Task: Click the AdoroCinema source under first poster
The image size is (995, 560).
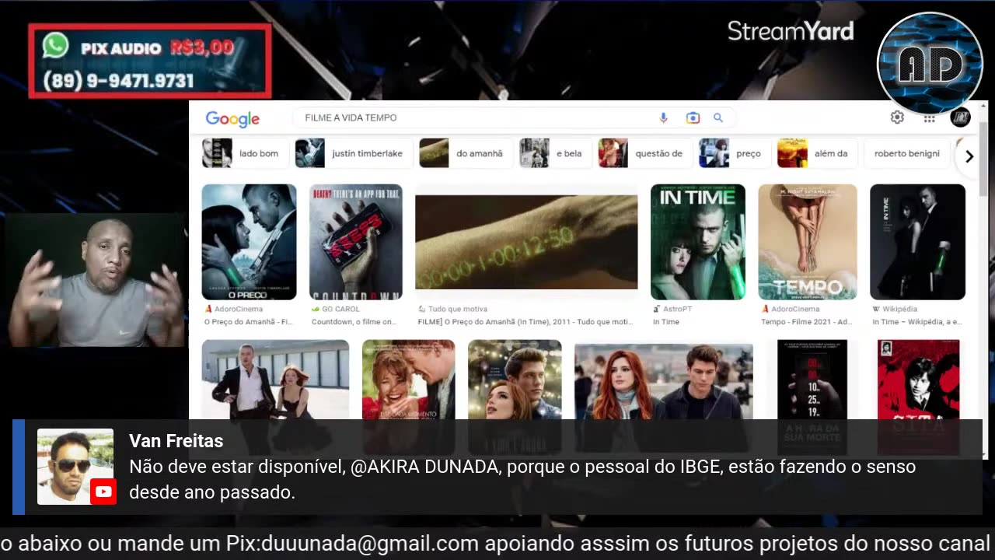Action: click(x=233, y=309)
